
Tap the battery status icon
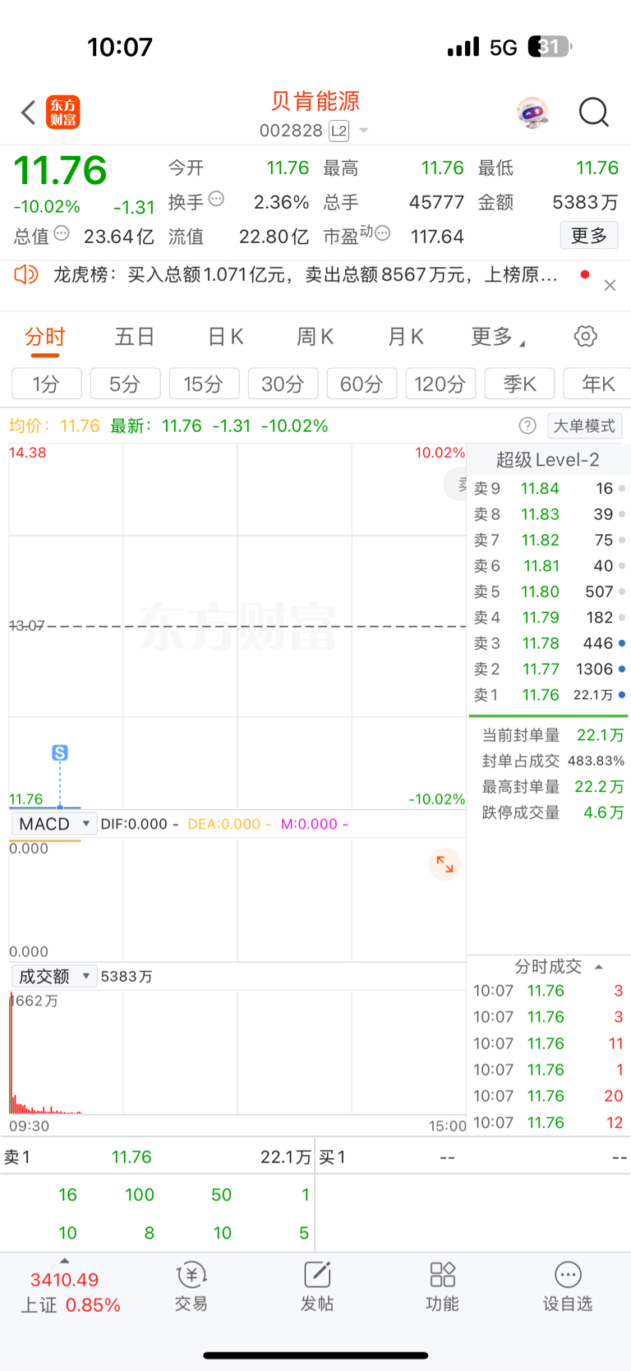[x=550, y=47]
